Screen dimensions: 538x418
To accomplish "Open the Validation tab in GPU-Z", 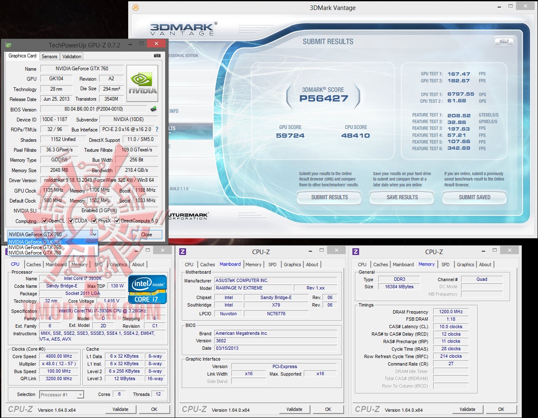I will (x=72, y=57).
